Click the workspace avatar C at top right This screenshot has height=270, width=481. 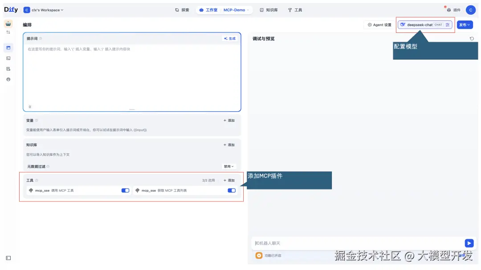click(x=471, y=9)
